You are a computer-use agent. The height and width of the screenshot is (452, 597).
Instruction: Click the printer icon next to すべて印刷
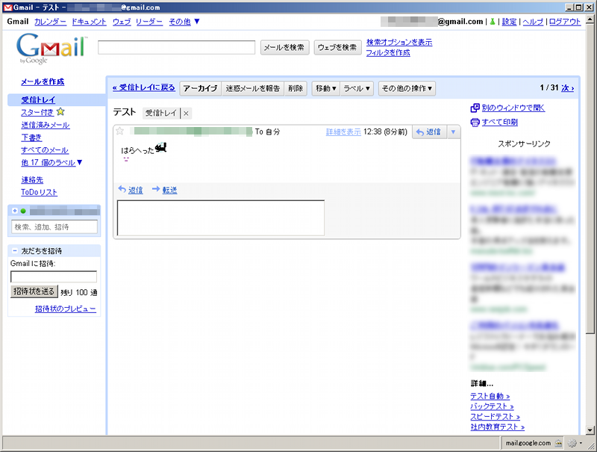[475, 120]
